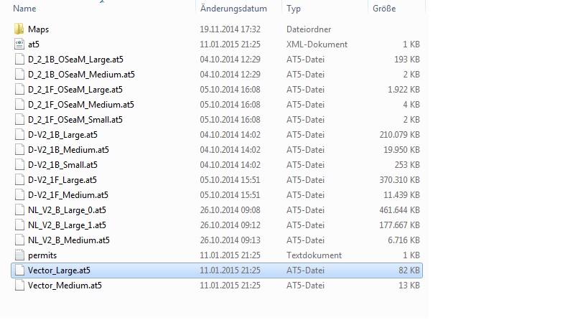This screenshot has height=330, width=588.
Task: Select the D_2_1F_OSeaM_Small.at5 file name
Action: 75,120
